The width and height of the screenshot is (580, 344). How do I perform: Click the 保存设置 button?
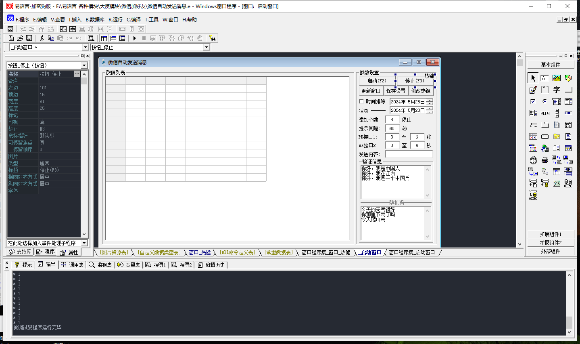coord(396,91)
